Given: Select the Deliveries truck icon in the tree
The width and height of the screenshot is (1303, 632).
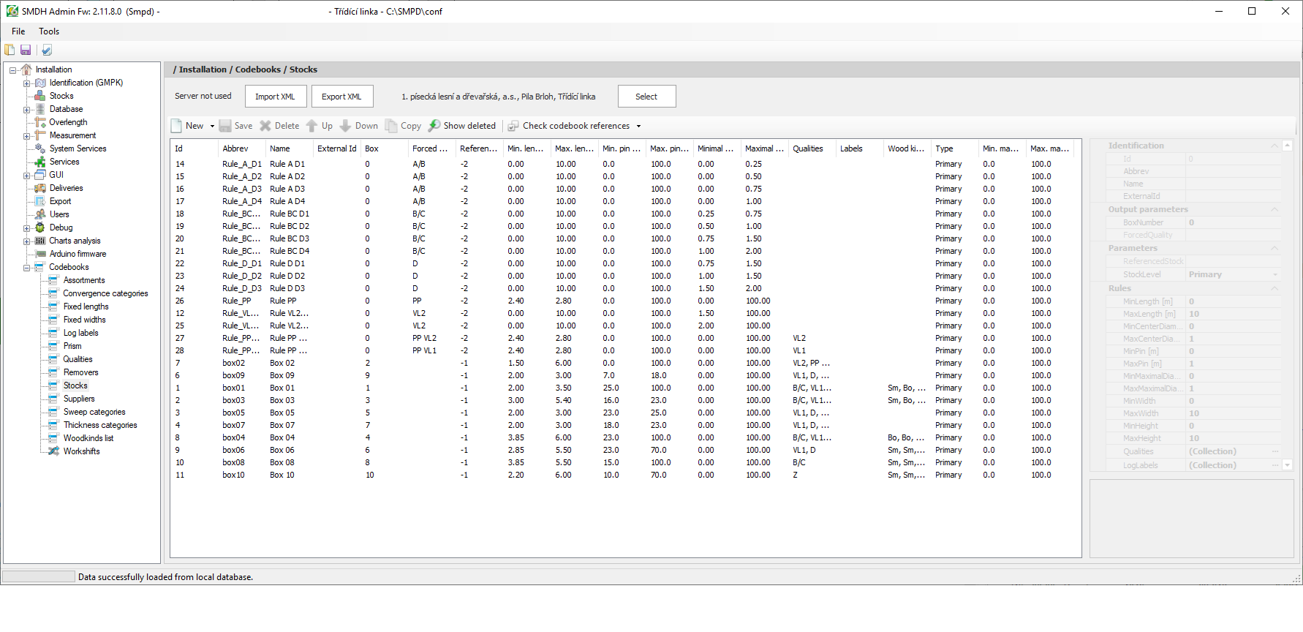Looking at the screenshot, I should click(x=40, y=188).
